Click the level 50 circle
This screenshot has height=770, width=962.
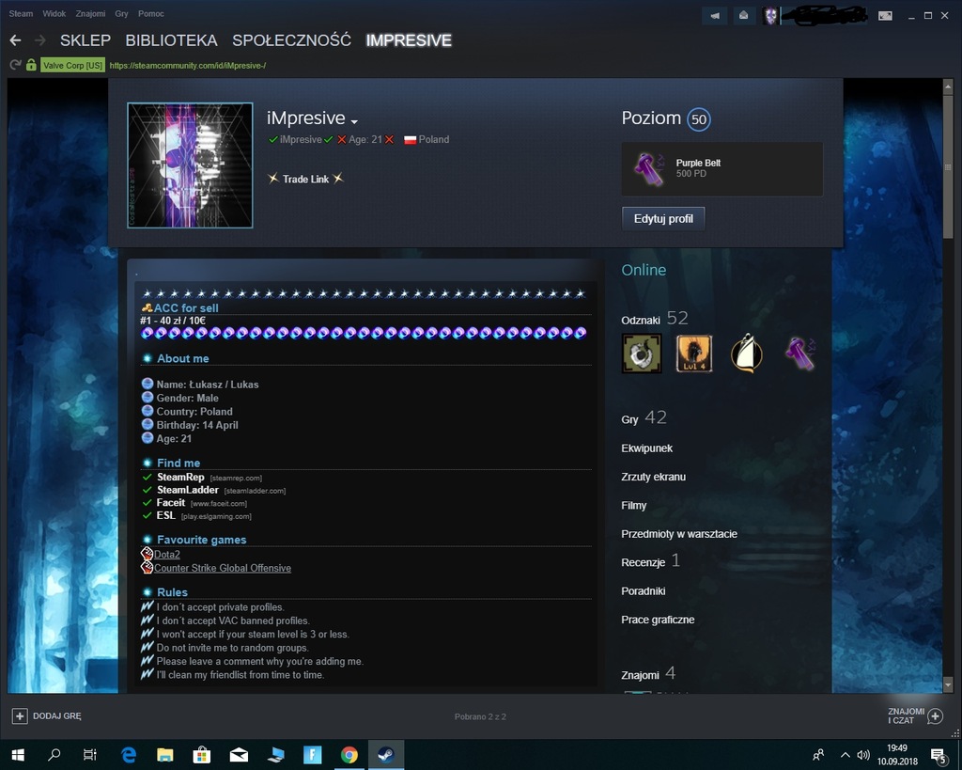pos(699,119)
